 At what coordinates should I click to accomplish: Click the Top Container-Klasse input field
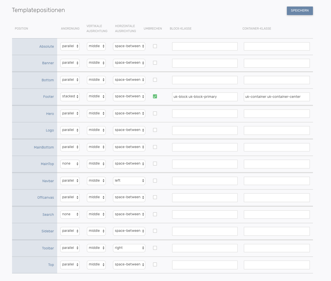pyautogui.click(x=277, y=265)
